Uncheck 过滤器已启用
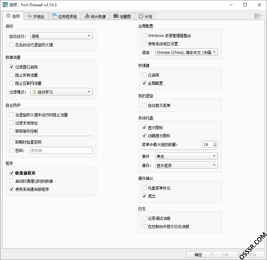Screen dimensions: 267x260 coord(12,67)
